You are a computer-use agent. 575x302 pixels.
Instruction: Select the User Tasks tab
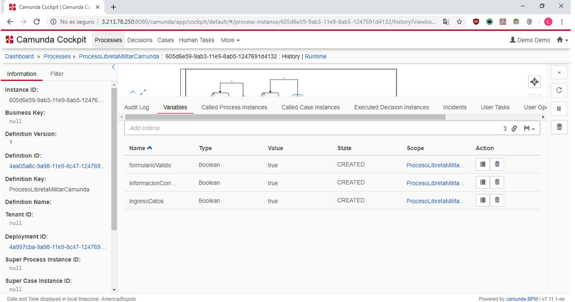pyautogui.click(x=495, y=107)
